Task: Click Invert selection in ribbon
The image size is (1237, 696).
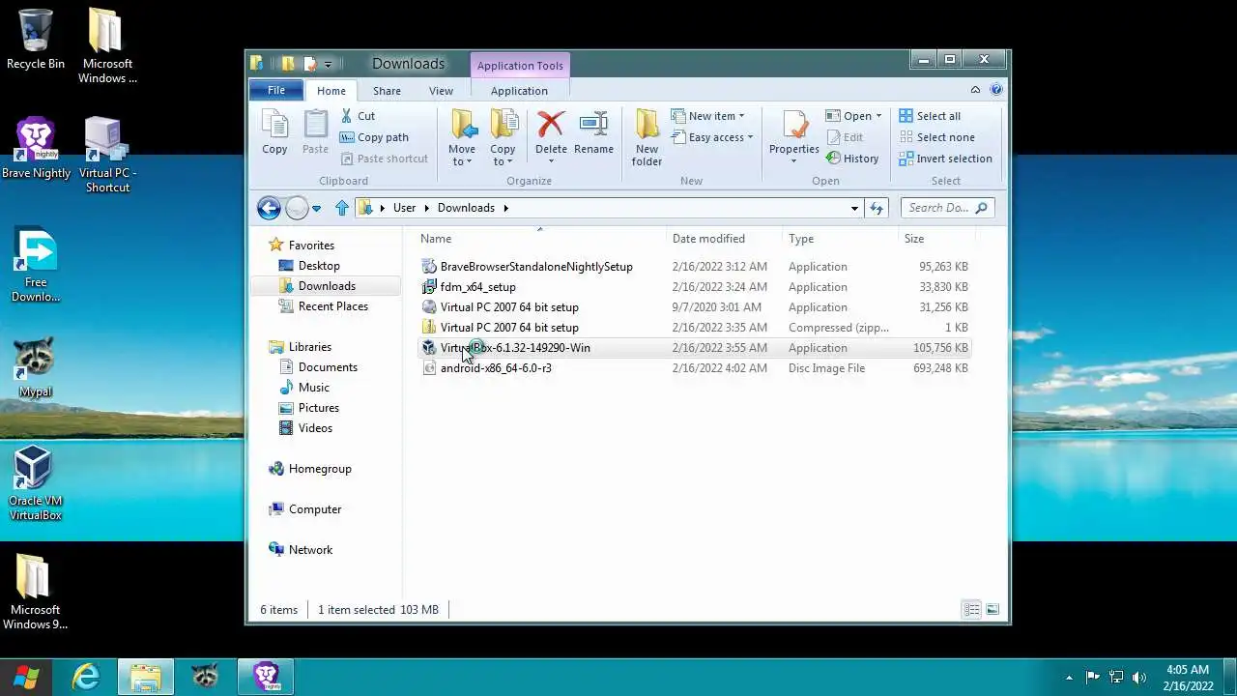Action: point(945,159)
